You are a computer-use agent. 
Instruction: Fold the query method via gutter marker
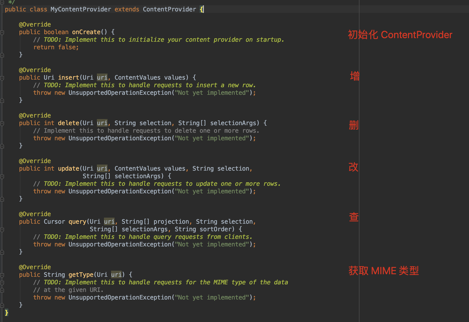coord(2,230)
